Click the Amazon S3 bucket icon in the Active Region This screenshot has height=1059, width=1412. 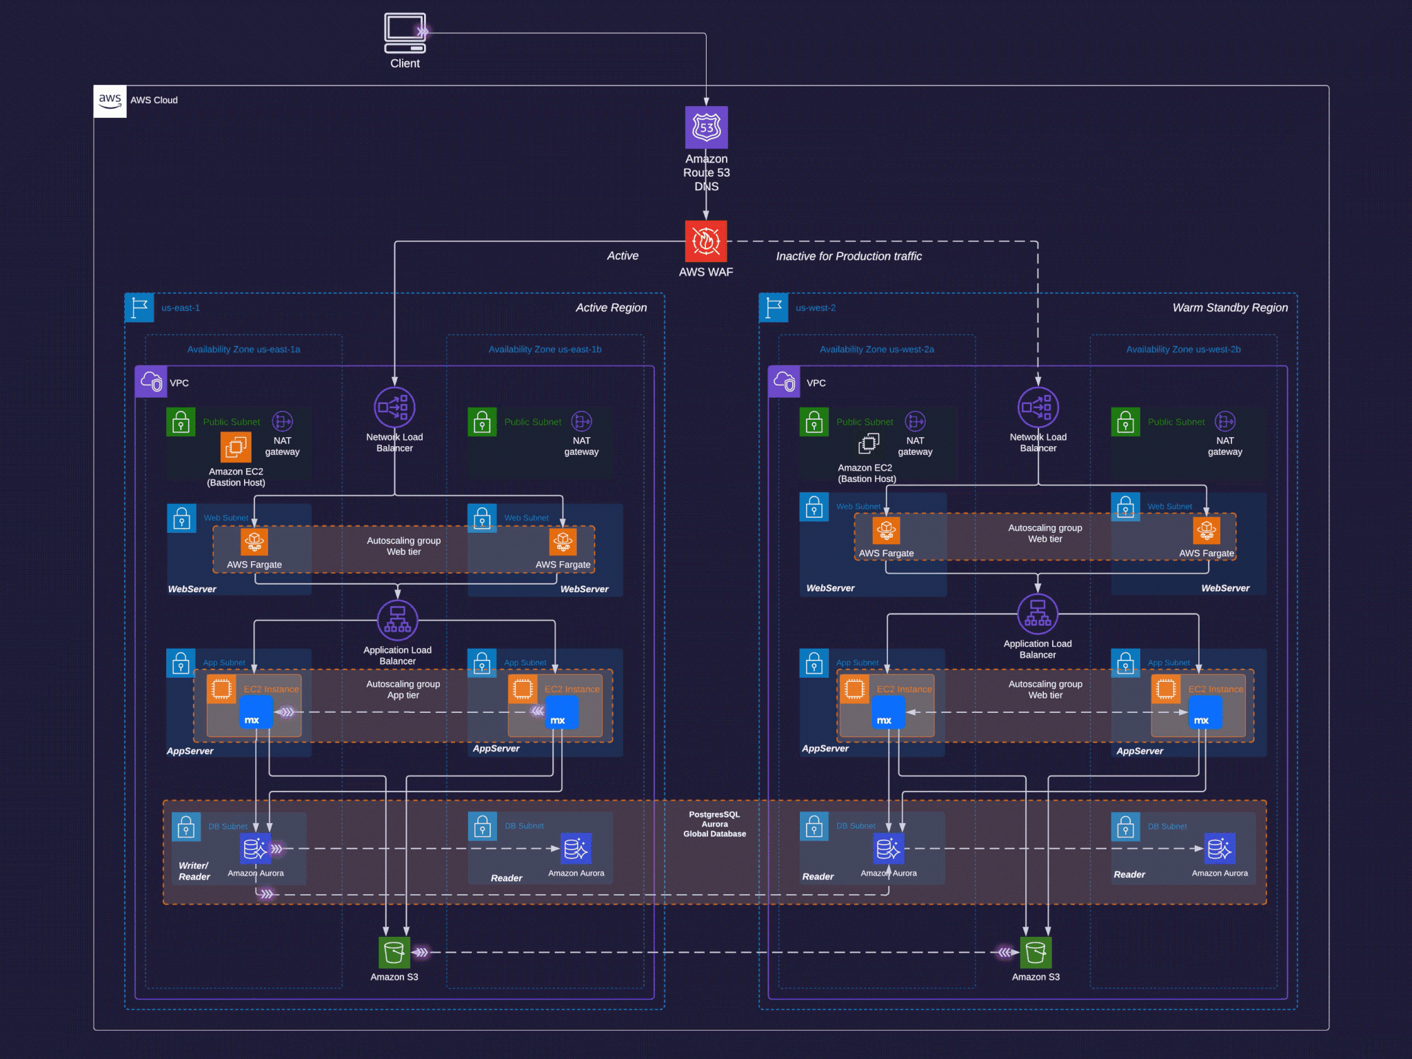click(x=395, y=952)
